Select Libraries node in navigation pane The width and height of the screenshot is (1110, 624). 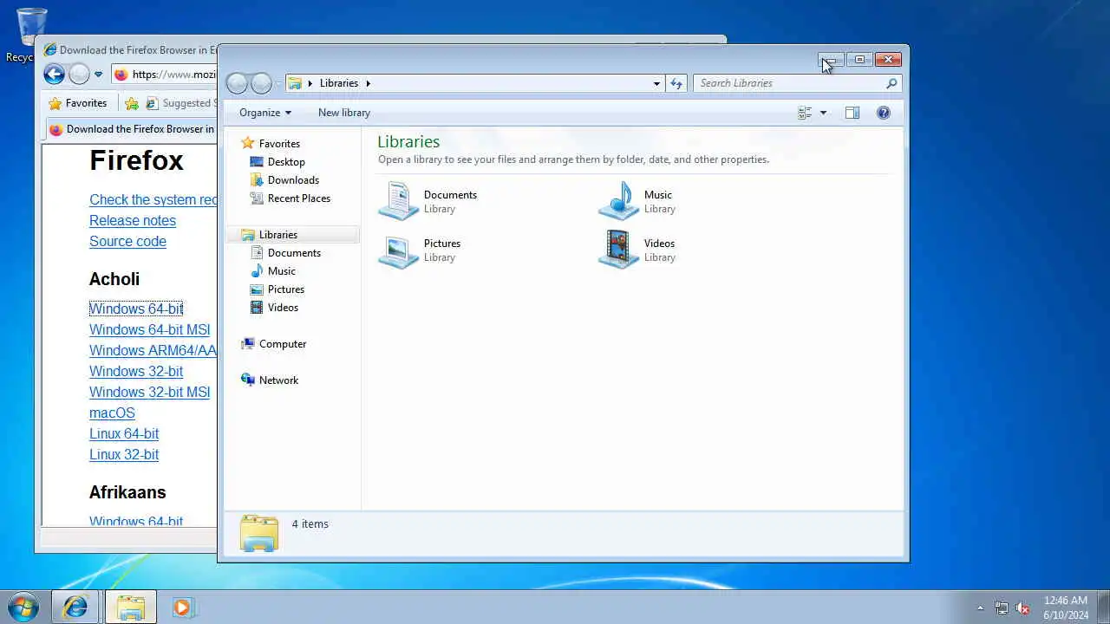[x=277, y=235]
